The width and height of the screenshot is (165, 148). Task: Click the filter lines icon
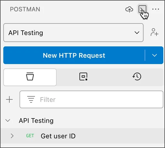(31, 99)
